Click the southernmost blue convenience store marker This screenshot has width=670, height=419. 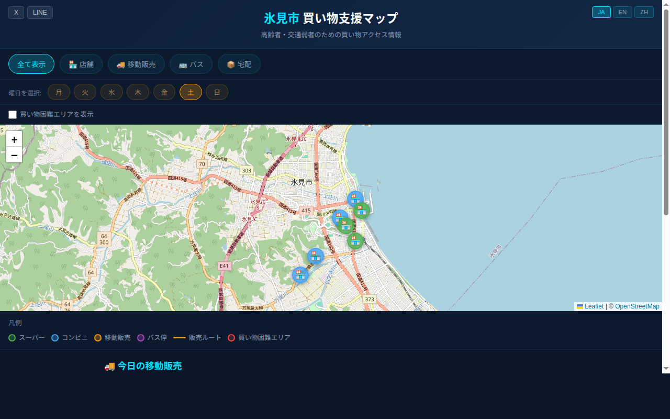(x=300, y=274)
